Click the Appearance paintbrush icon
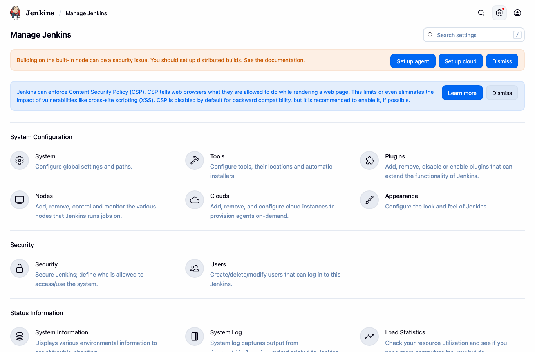Image resolution: width=535 pixels, height=352 pixels. (x=369, y=200)
